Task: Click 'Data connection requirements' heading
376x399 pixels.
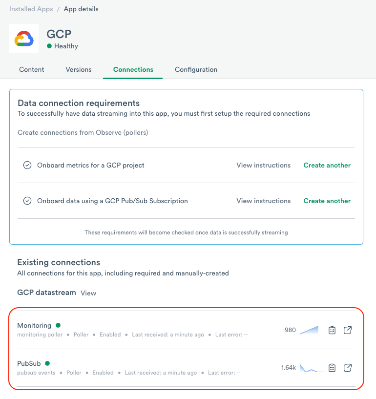Action: click(x=79, y=103)
